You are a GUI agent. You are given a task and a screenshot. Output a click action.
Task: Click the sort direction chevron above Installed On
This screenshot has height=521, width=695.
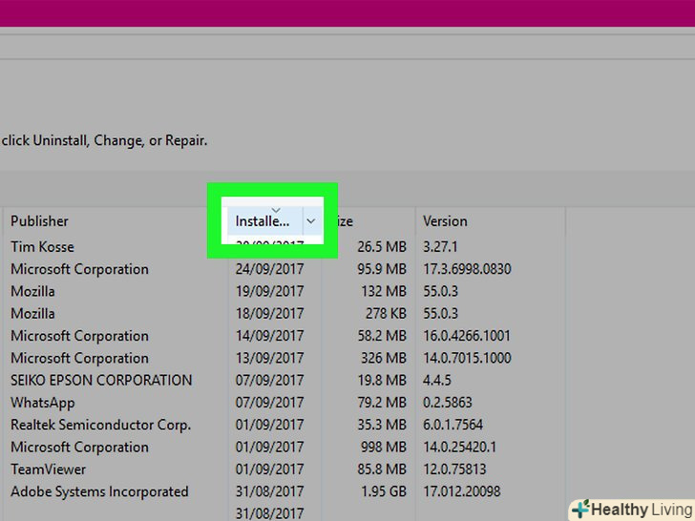tap(276, 208)
